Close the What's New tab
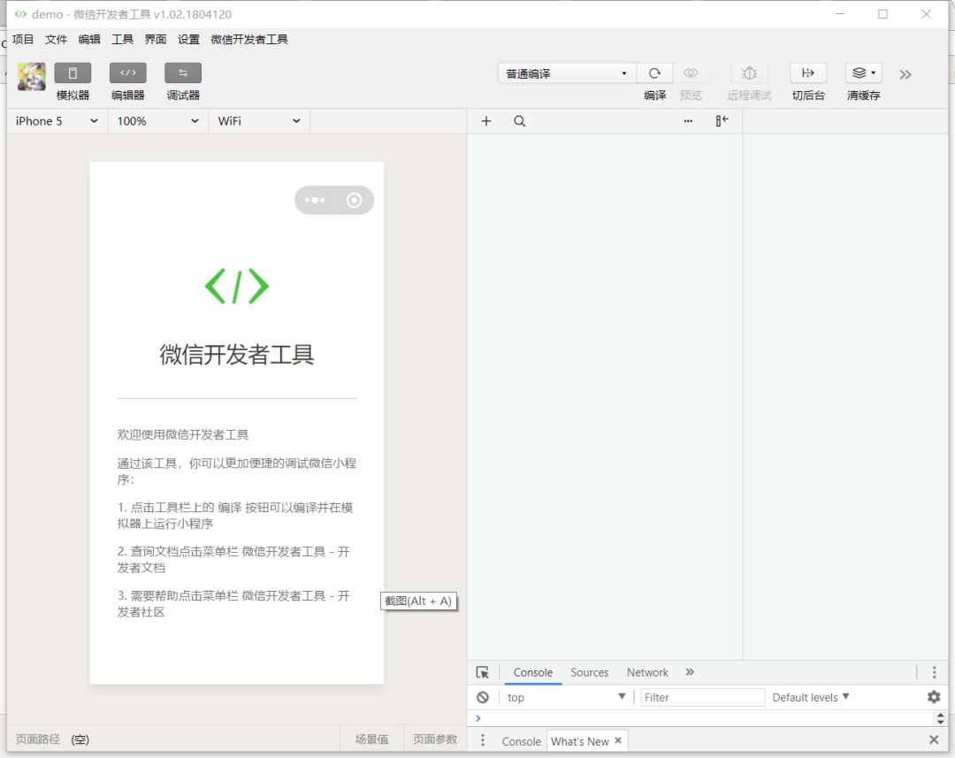 pos(618,740)
